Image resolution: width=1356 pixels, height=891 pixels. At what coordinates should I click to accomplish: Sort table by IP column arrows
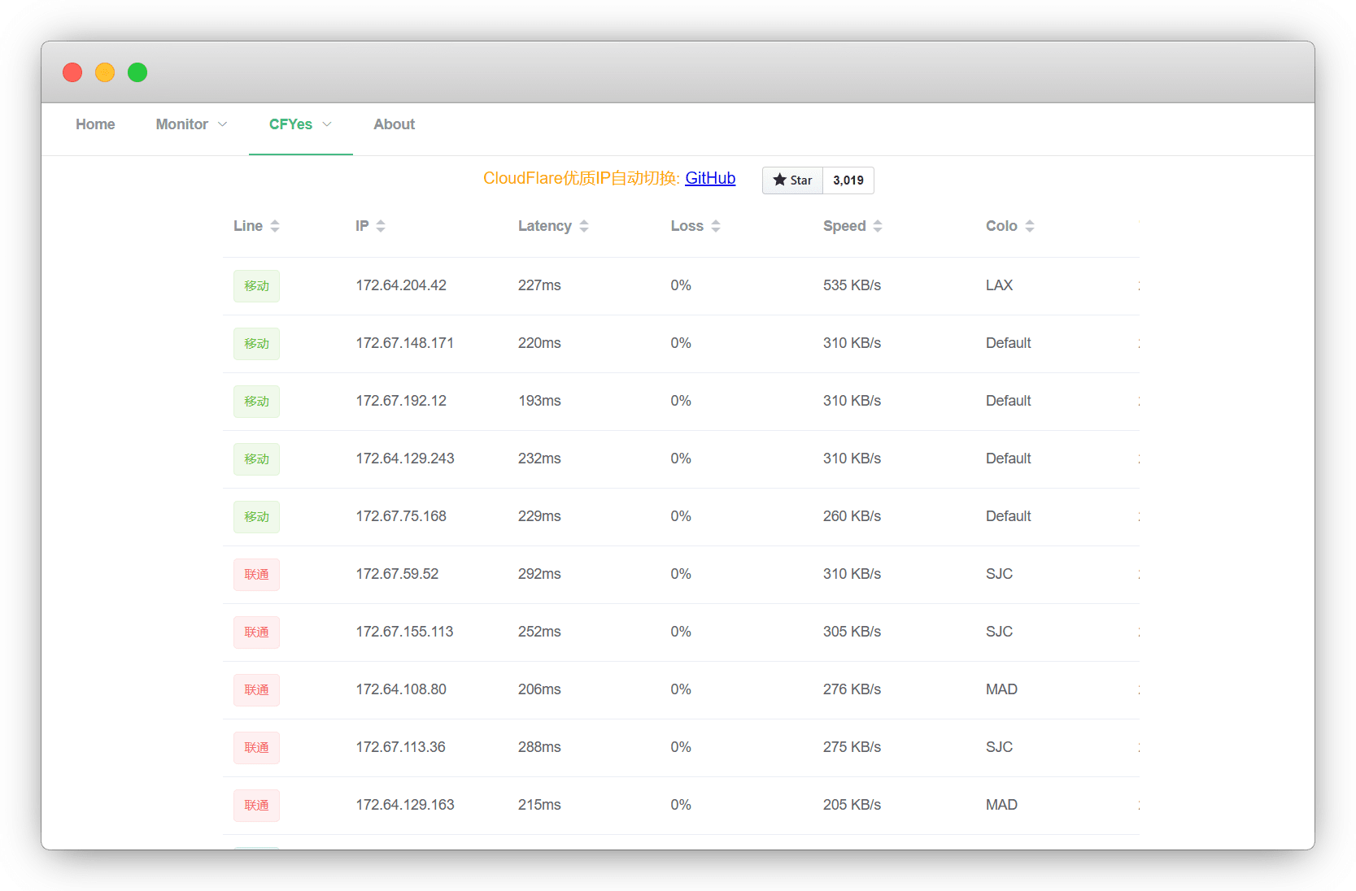point(381,226)
